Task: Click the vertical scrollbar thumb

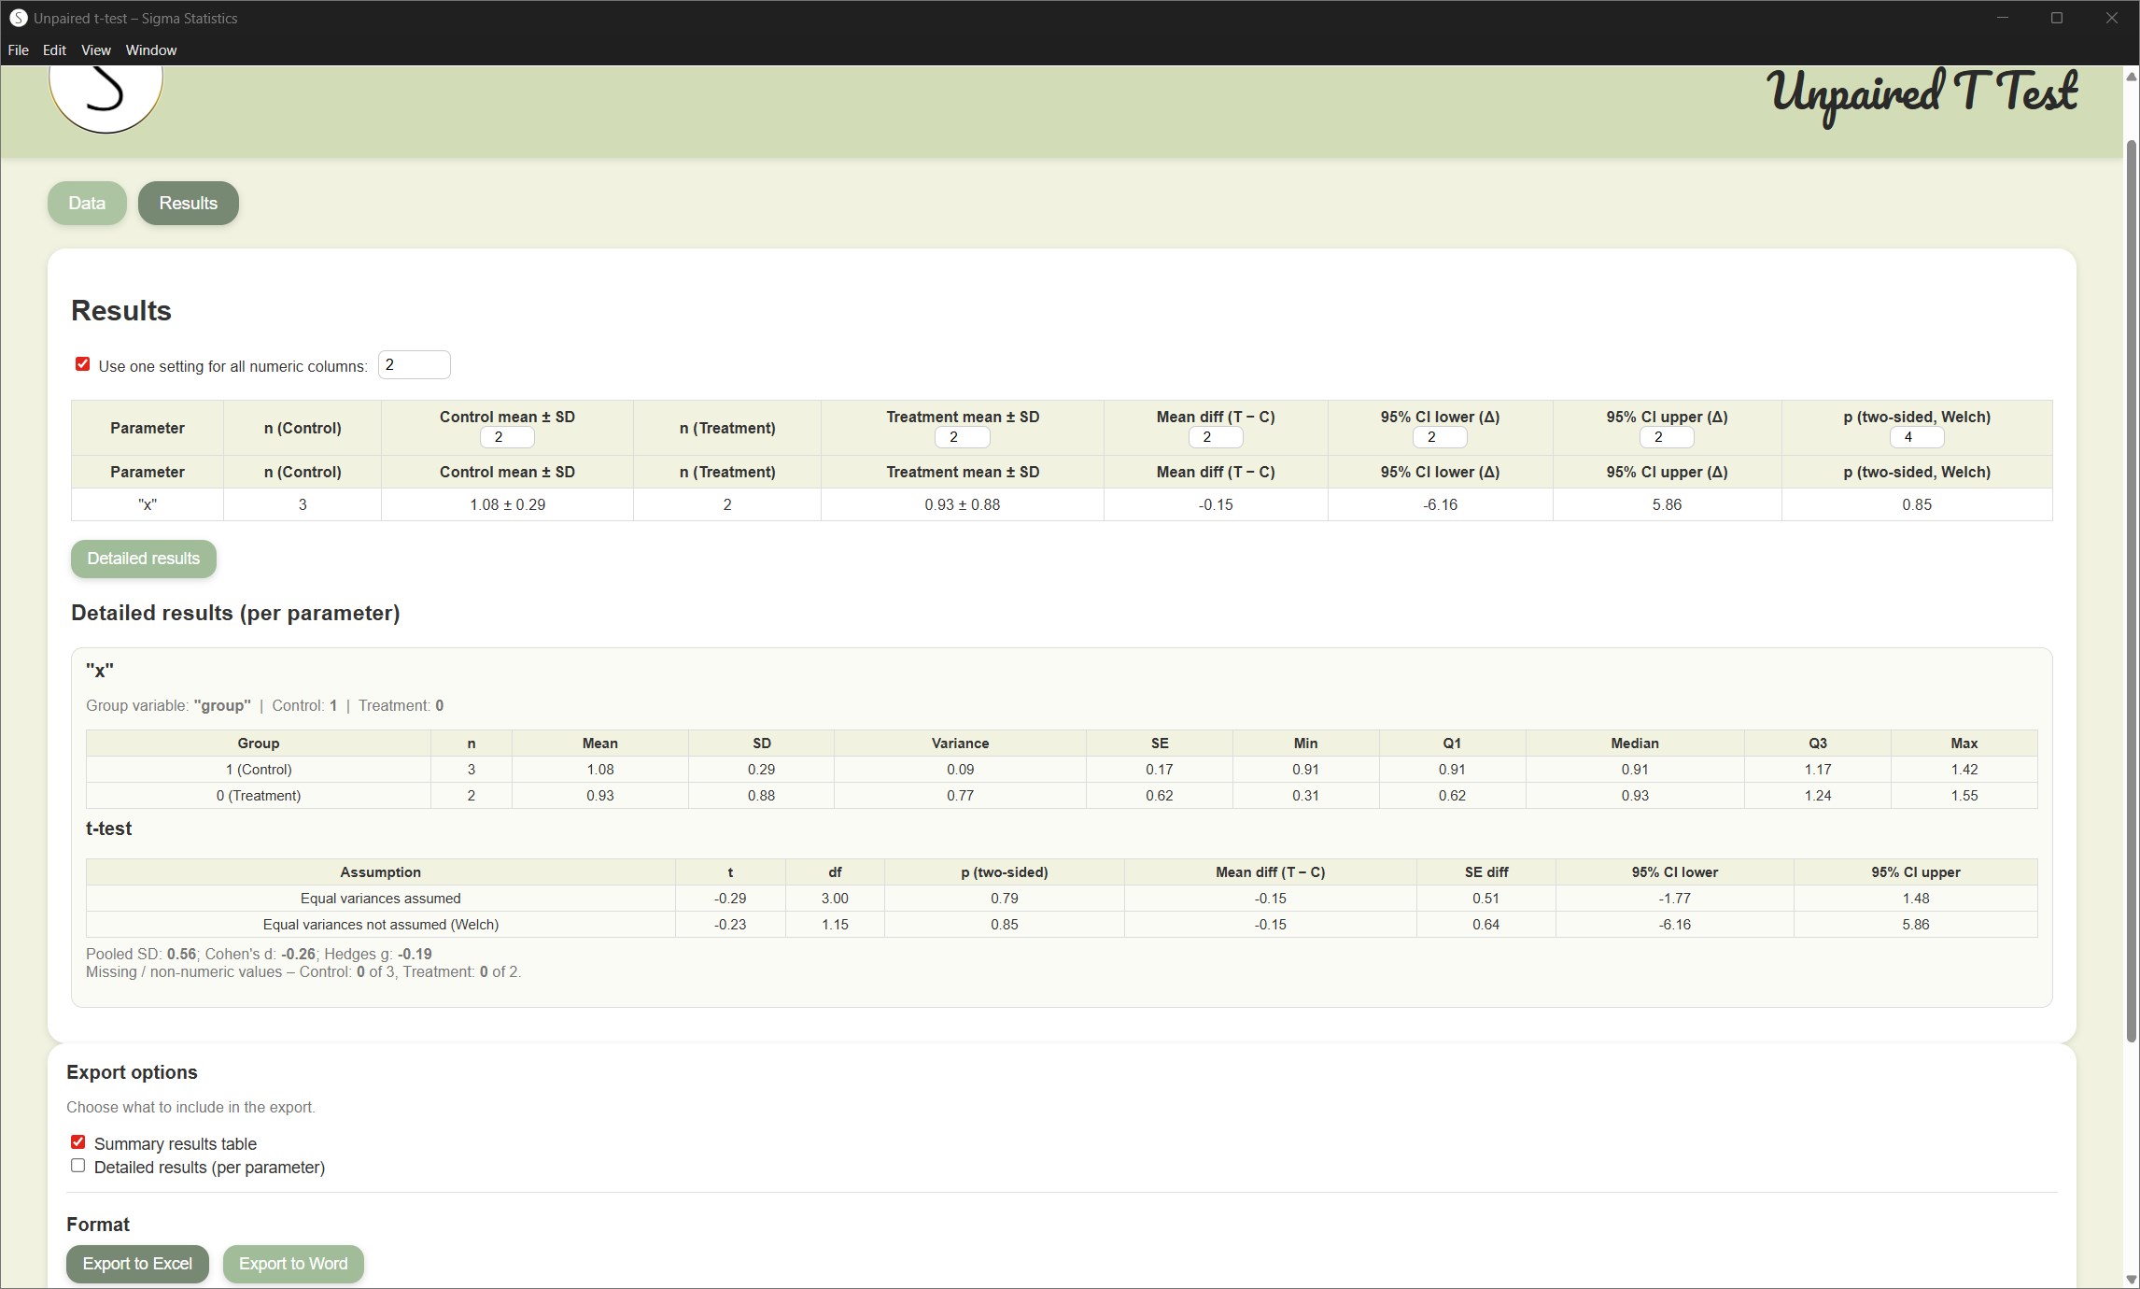Action: coord(2132,590)
